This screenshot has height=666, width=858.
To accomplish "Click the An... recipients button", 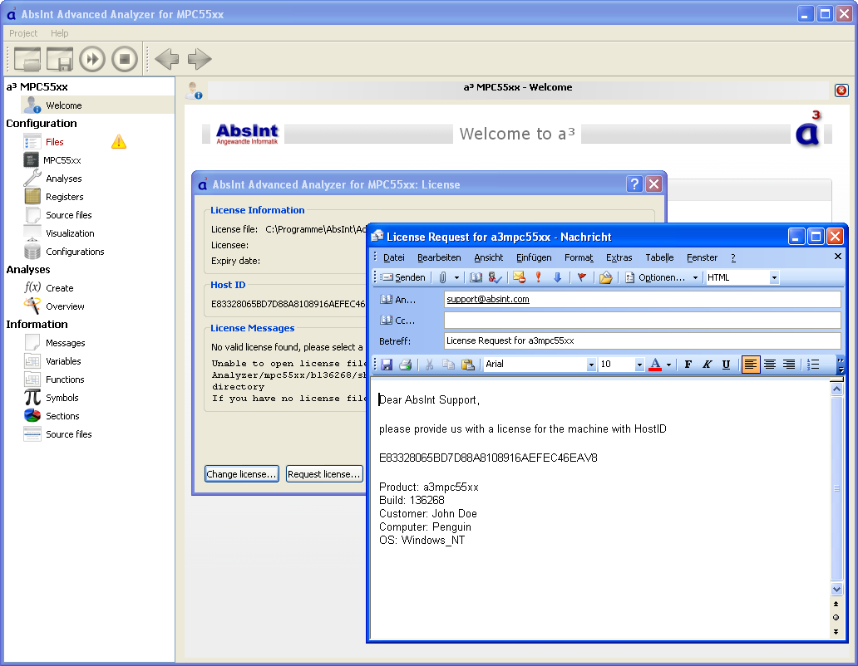I will click(x=397, y=300).
